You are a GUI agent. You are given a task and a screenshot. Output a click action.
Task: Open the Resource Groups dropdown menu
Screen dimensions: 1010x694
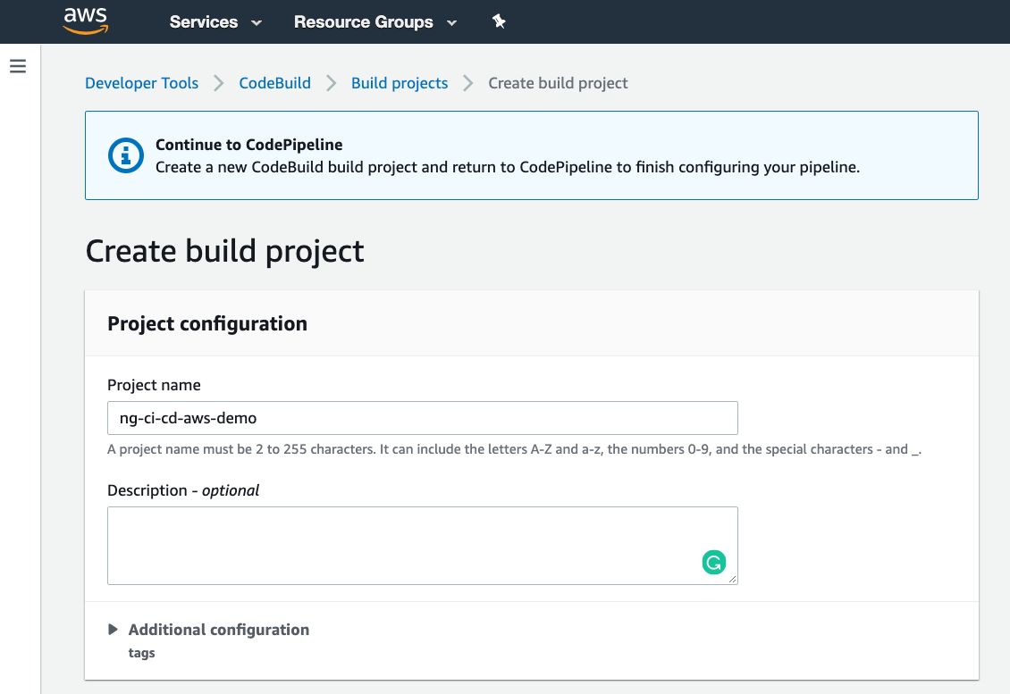pos(375,22)
